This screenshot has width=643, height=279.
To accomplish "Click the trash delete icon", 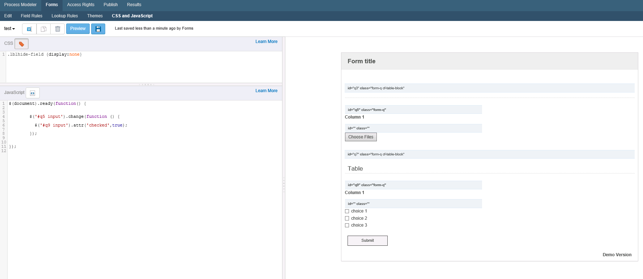I will point(58,29).
